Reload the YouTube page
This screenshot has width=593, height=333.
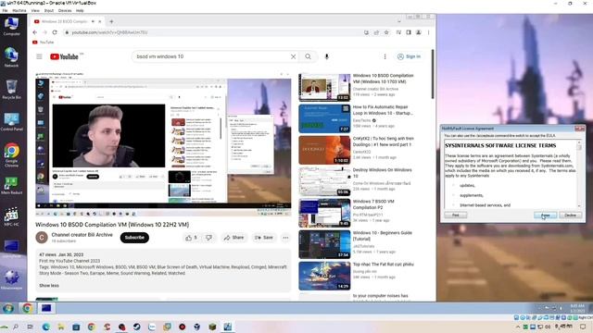(x=55, y=32)
